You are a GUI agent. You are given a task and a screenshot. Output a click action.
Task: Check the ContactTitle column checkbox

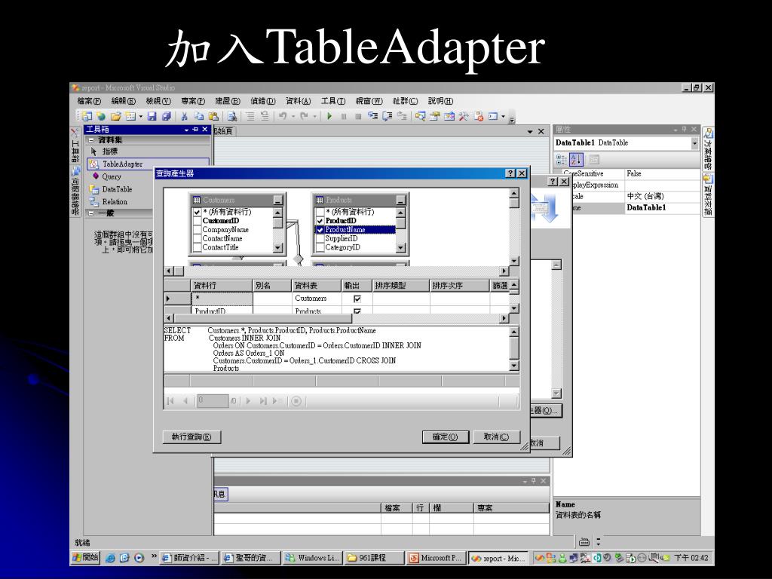pyautogui.click(x=197, y=247)
